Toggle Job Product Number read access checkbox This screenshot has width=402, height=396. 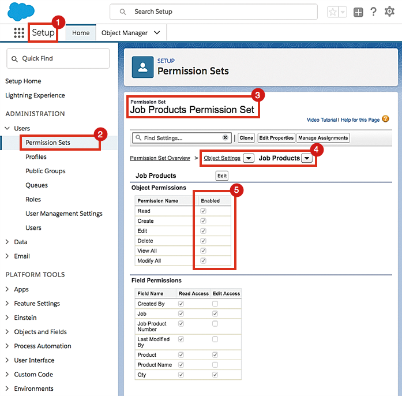(x=181, y=324)
